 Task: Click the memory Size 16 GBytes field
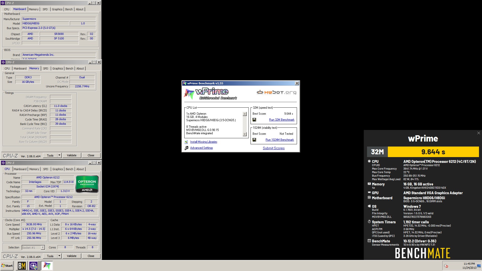coord(28,82)
